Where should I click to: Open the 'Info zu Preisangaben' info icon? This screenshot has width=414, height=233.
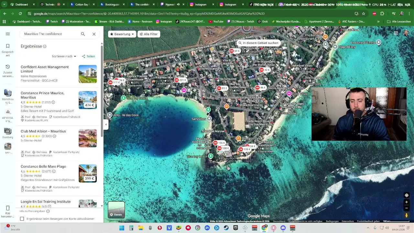pos(48,211)
